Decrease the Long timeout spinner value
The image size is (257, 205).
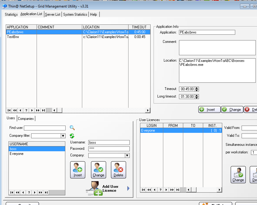tap(197, 98)
